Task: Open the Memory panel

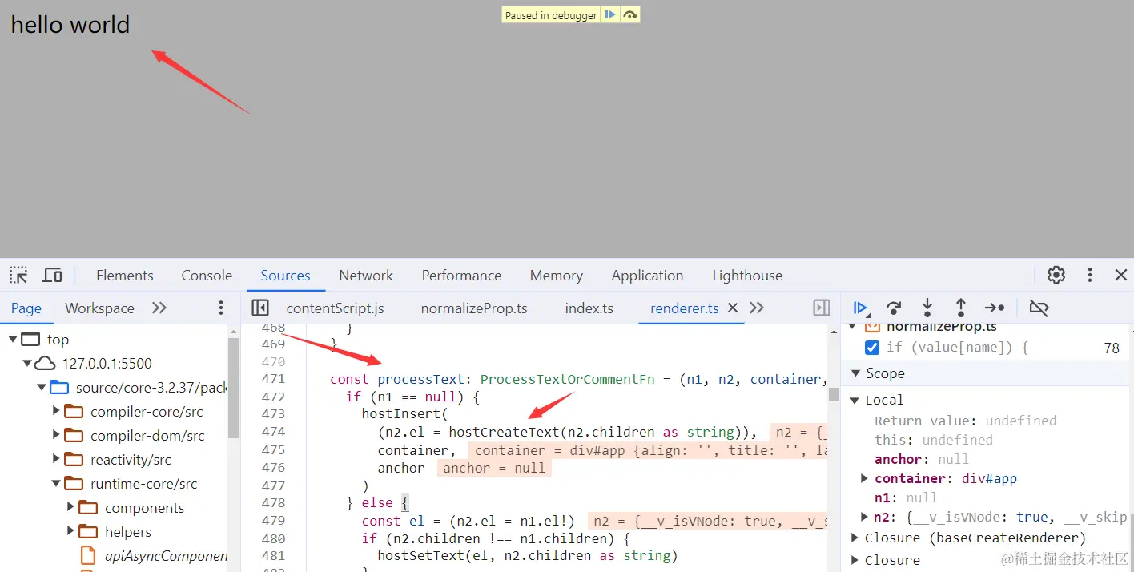Action: 556,275
